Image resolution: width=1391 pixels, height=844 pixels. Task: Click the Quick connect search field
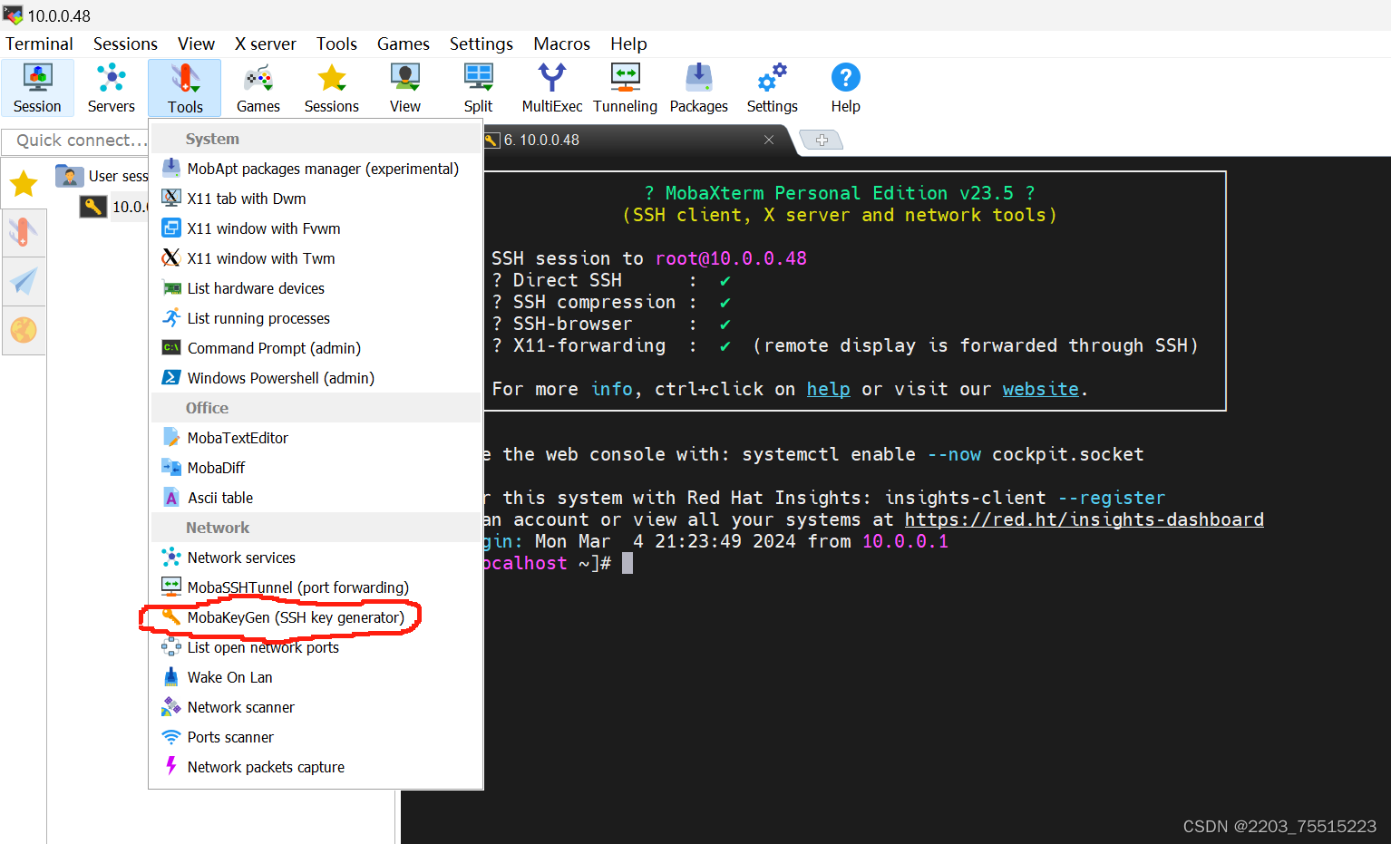pyautogui.click(x=77, y=141)
